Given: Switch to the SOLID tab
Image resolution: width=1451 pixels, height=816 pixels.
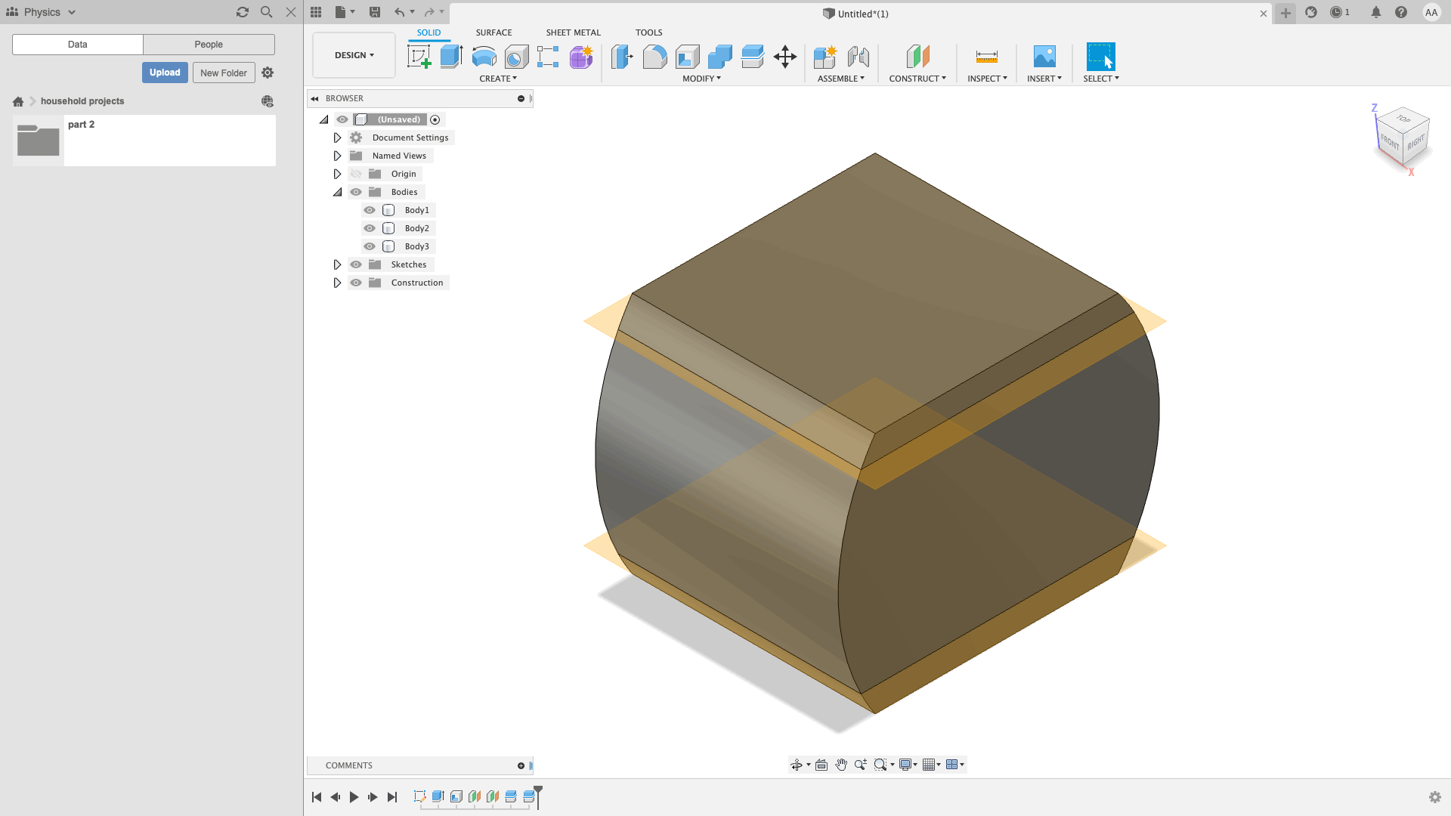Looking at the screenshot, I should click(428, 32).
